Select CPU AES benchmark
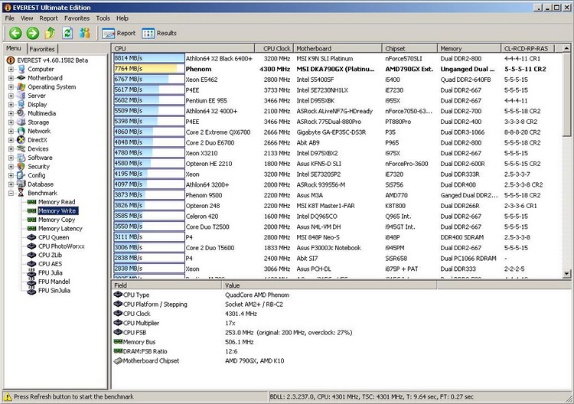Viewport: 574px width, 404px height. 51,264
